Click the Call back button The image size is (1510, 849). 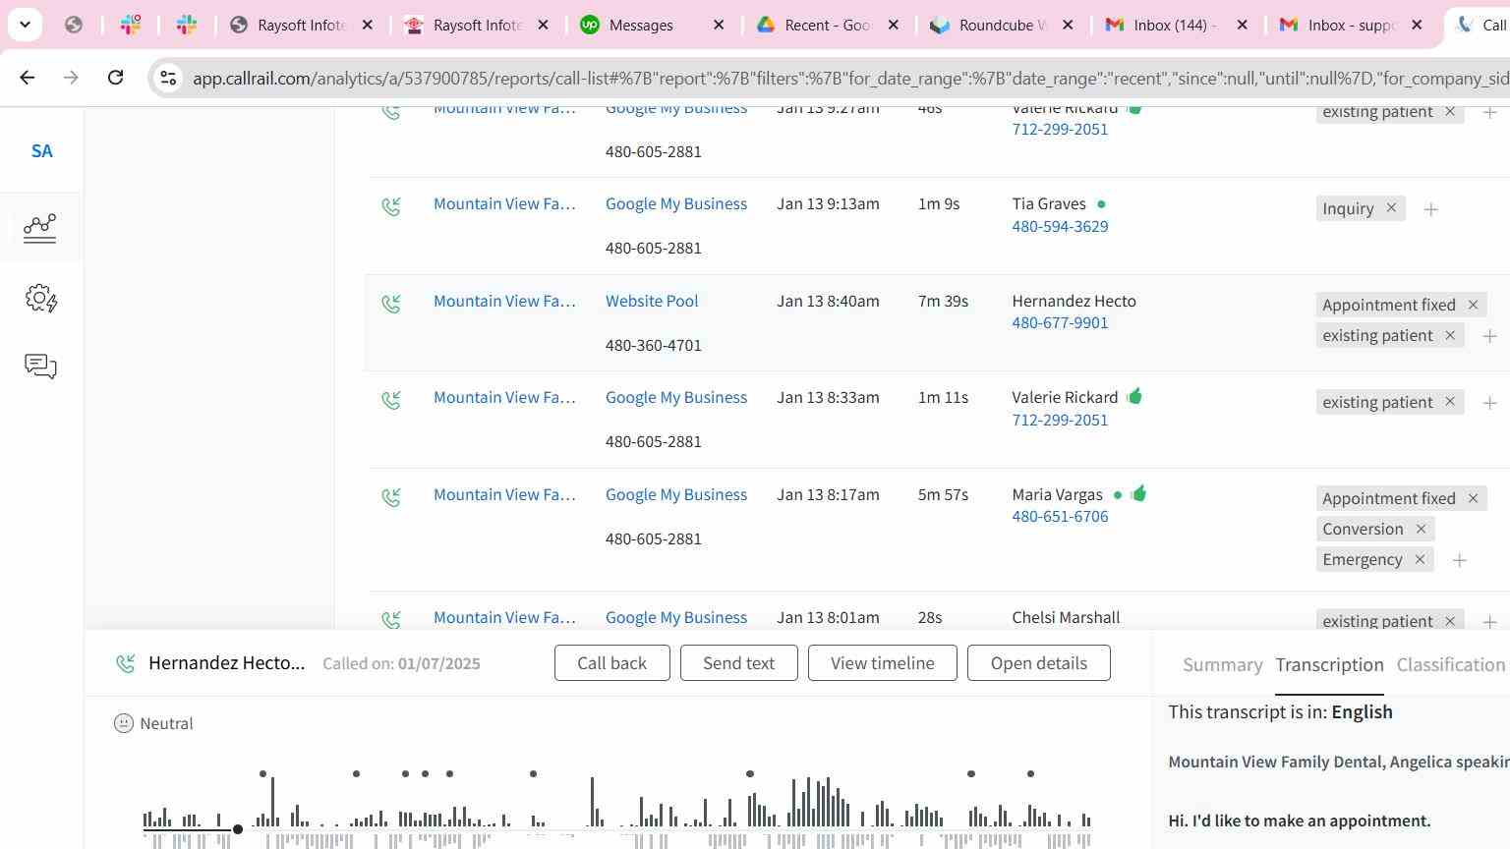tap(611, 663)
